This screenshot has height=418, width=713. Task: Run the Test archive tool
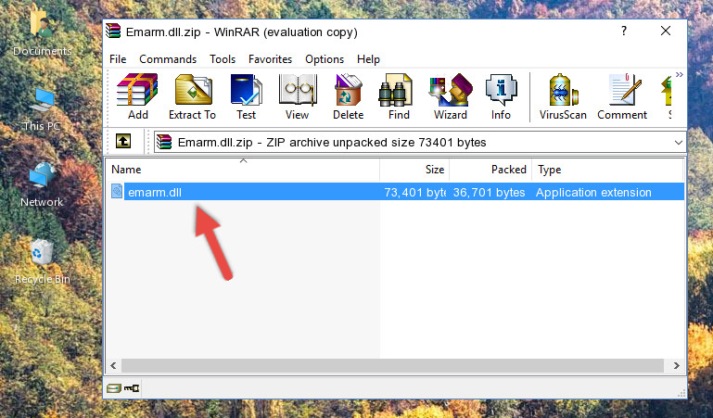pyautogui.click(x=246, y=96)
